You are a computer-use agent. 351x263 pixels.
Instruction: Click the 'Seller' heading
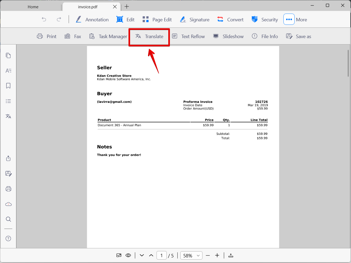(104, 68)
